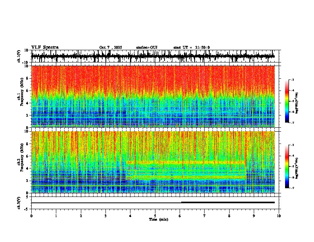This screenshot has height=242, width=314.
Task: Click the ch.1 spectrogram red high-frequency region
Action: pyautogui.click(x=153, y=78)
